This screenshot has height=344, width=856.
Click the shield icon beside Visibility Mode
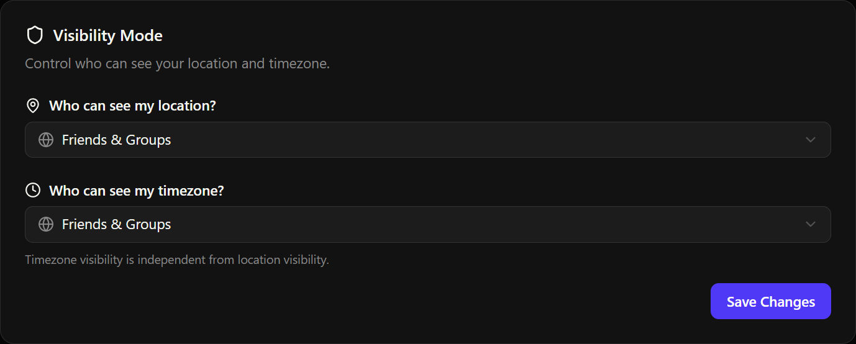click(x=34, y=35)
